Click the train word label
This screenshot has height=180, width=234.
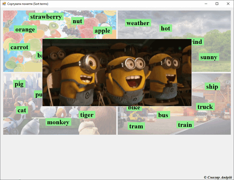tap(185, 124)
